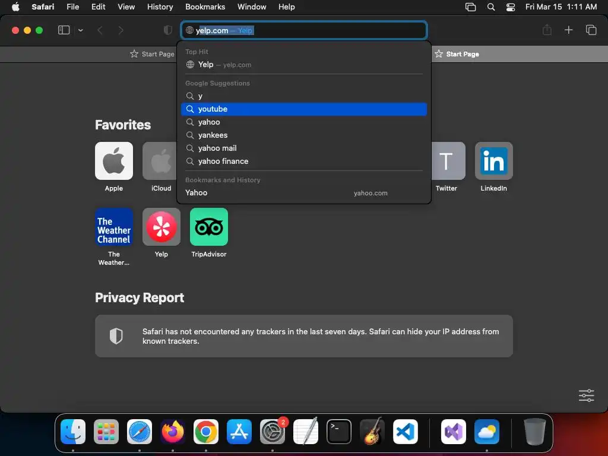Image resolution: width=608 pixels, height=456 pixels.
Task: Switch to the right Start Page tab
Action: (x=457, y=54)
